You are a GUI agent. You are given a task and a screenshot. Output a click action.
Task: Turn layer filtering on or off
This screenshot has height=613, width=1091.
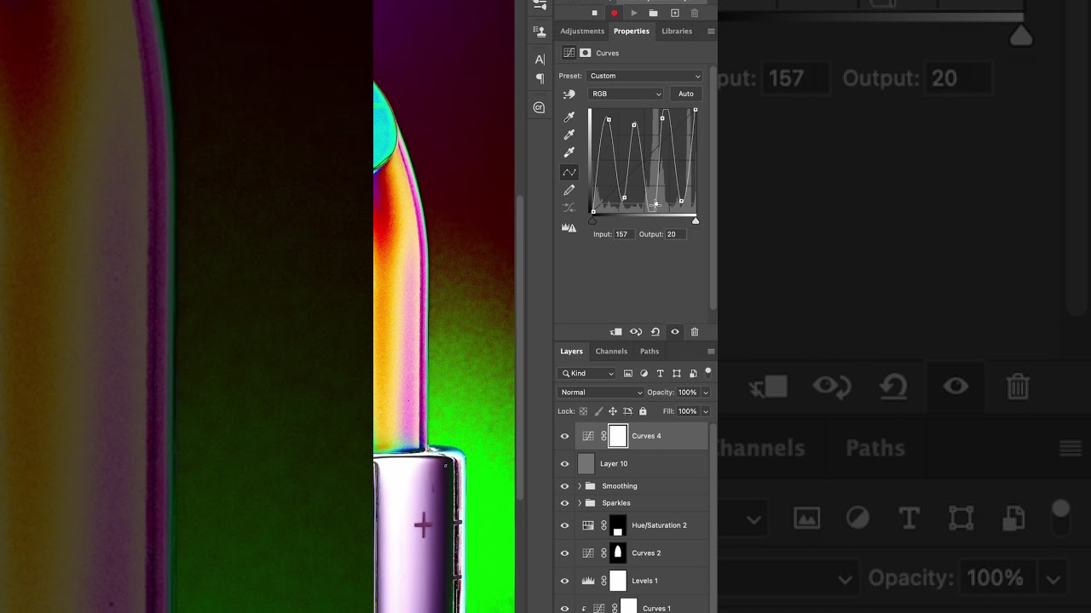point(707,372)
